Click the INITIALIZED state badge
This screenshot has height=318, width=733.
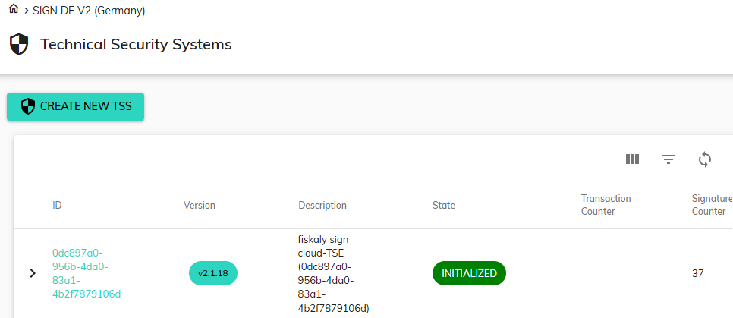coord(469,273)
